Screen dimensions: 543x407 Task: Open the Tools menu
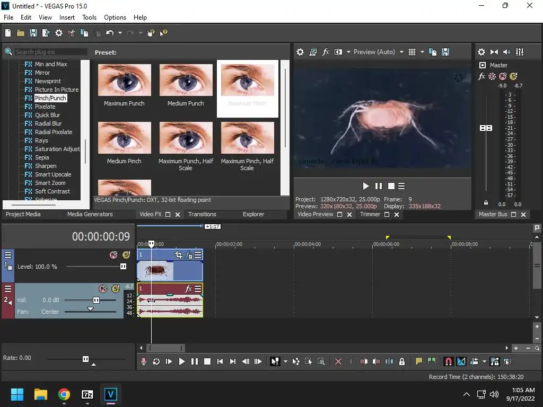point(89,17)
